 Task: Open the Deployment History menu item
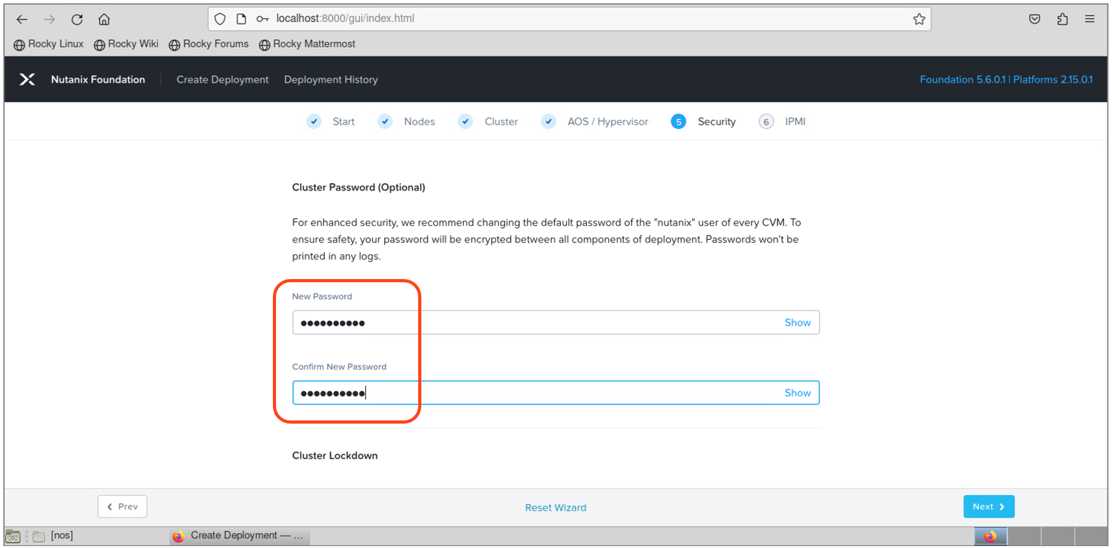(x=331, y=80)
